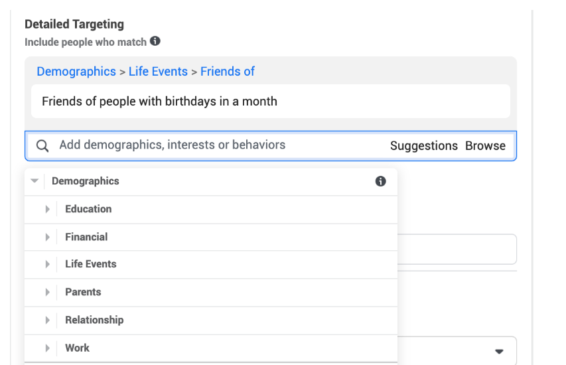
Task: Open the Life Events breadcrumb link
Action: point(158,71)
